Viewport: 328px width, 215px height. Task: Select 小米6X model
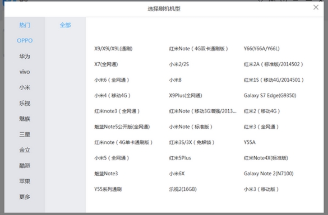177,174
